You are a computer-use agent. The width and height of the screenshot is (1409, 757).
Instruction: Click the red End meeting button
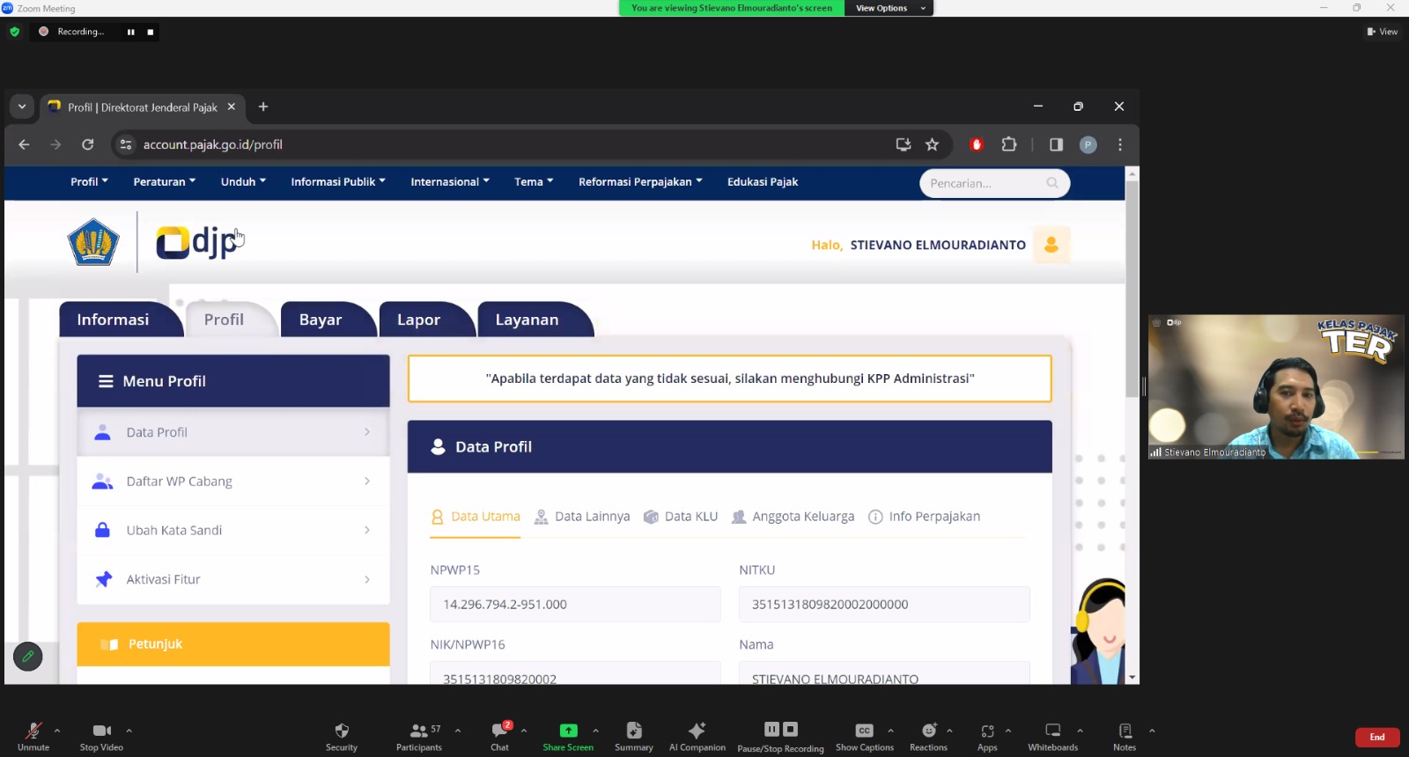click(1376, 737)
